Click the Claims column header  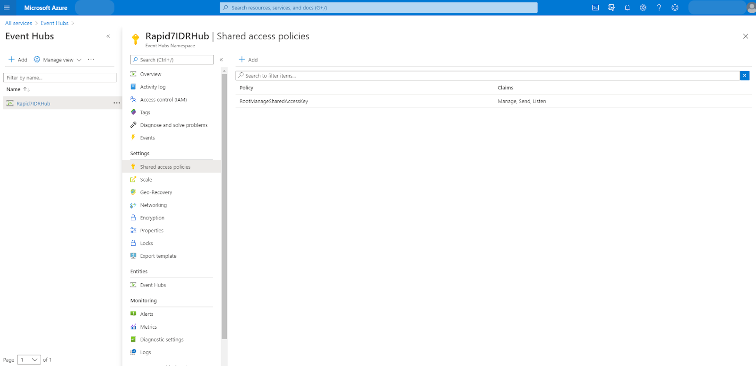[x=505, y=87]
